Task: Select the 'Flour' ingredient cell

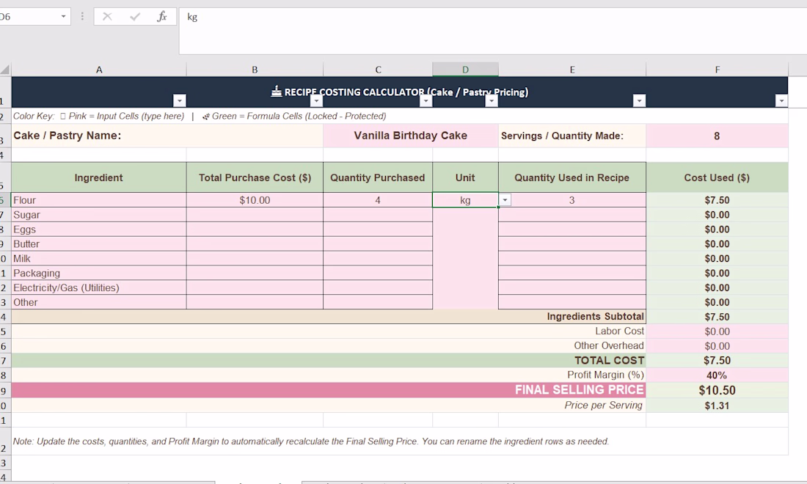Action: coord(99,200)
